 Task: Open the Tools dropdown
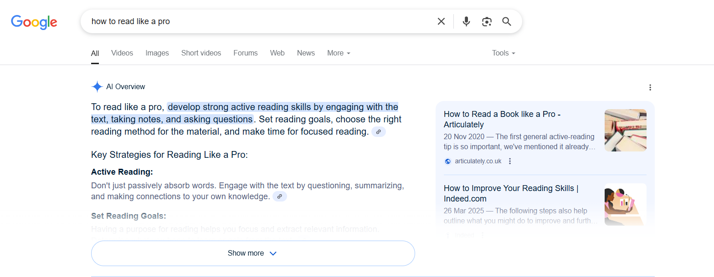[503, 53]
